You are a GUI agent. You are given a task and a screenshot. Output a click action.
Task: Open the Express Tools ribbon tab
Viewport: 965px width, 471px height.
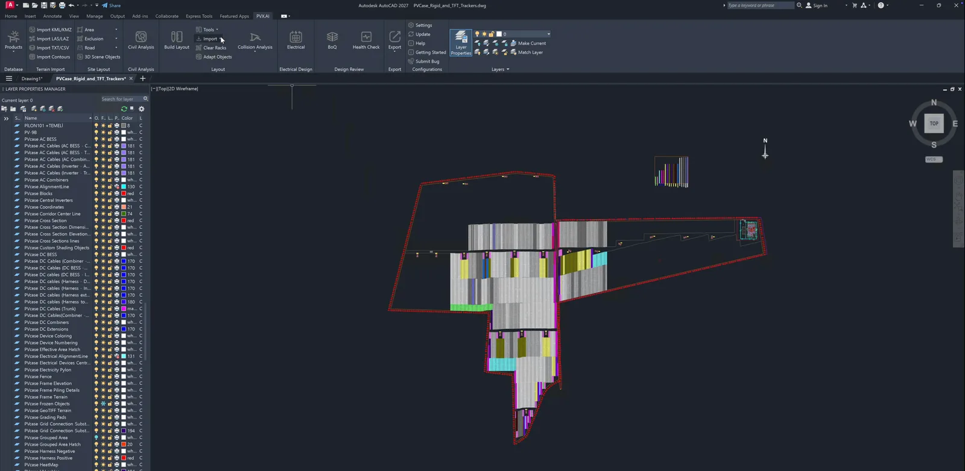[199, 16]
